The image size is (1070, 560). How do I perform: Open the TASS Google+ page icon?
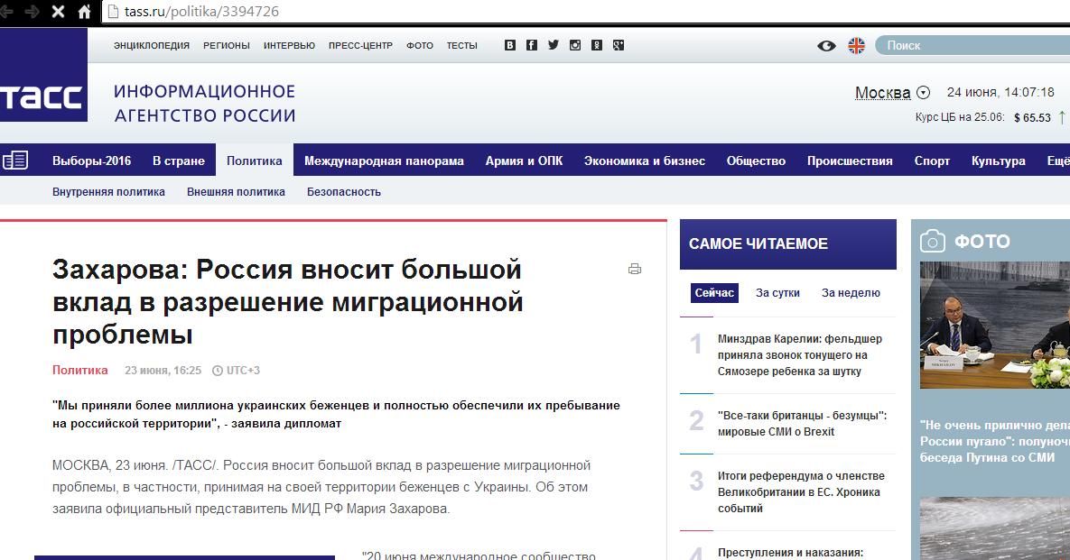tap(619, 45)
